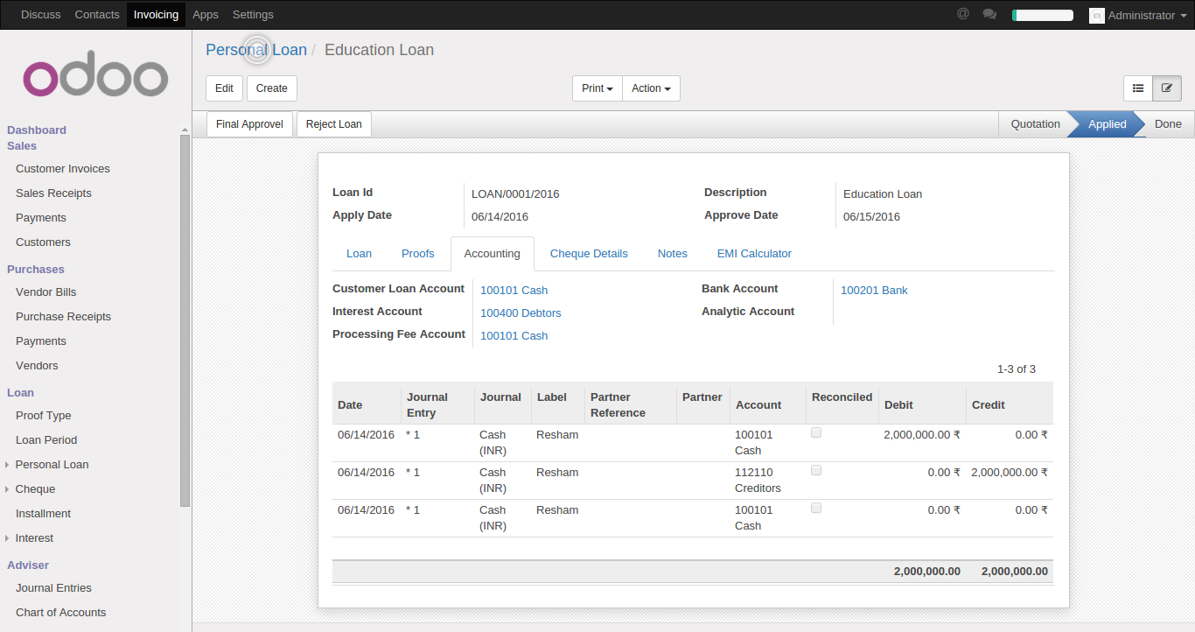Open the EMI Calculator tab
This screenshot has height=632, width=1195.
coord(754,254)
